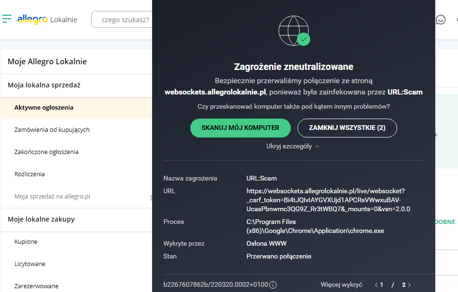
Task: Collapse details via Ukryj szczegóły
Action: click(x=293, y=146)
